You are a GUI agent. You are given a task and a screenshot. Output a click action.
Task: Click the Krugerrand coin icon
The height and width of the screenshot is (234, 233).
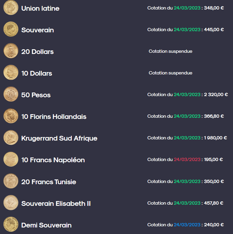tap(11, 137)
